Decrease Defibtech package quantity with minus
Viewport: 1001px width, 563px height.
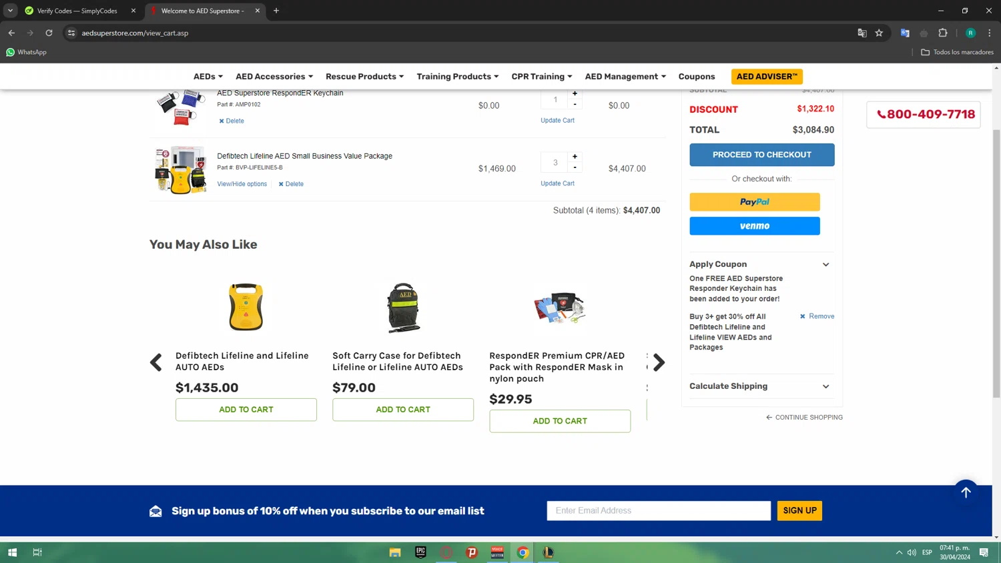coord(575,167)
